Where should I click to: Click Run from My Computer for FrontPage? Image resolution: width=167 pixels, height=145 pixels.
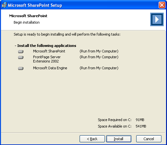[99, 57]
